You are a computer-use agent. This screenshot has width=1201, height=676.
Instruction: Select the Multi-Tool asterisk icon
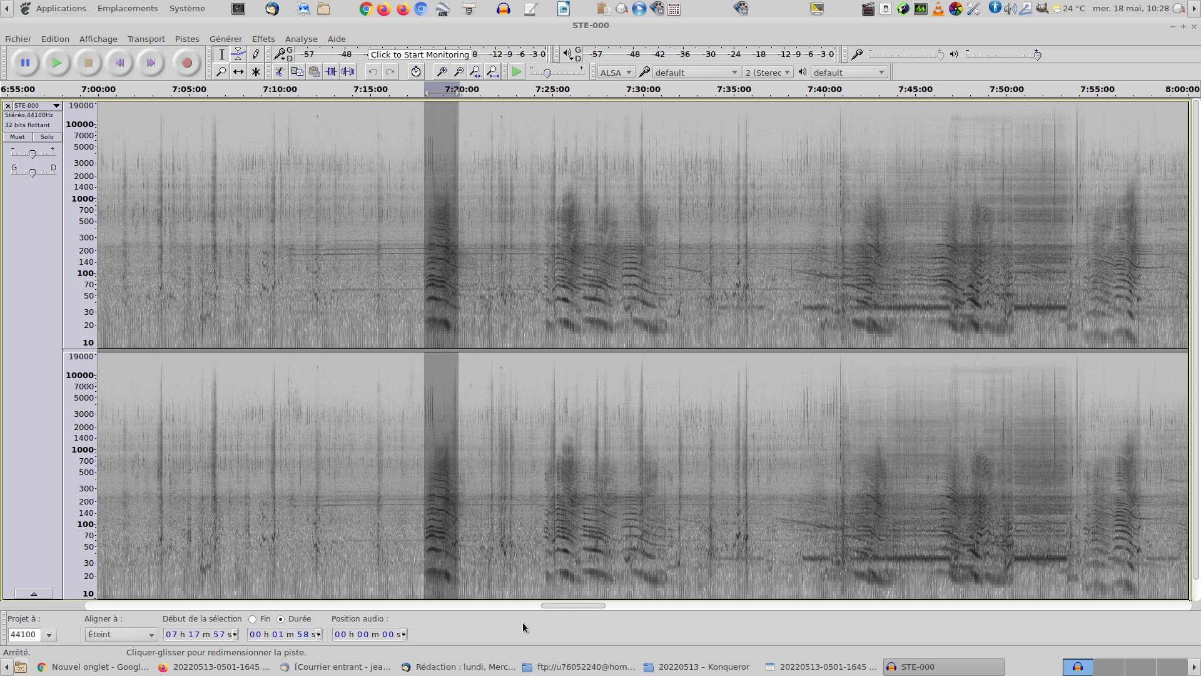coord(256,72)
